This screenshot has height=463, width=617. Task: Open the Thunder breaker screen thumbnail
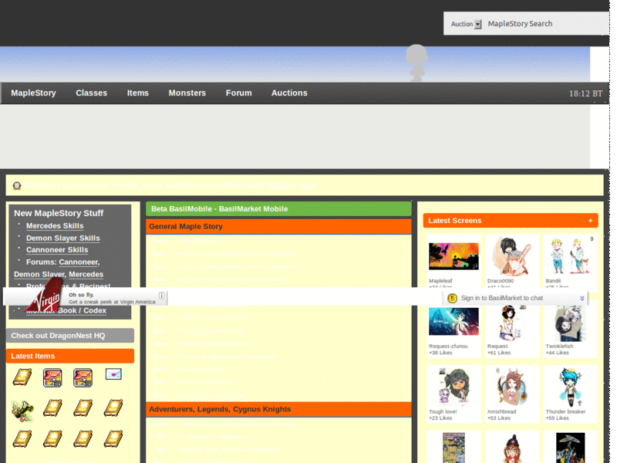tap(570, 387)
